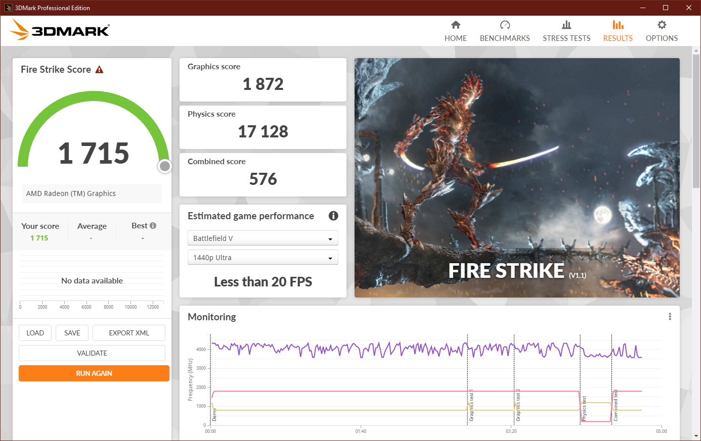Click the Monitoring section heading
Screen dimensions: 701x441
[212, 317]
